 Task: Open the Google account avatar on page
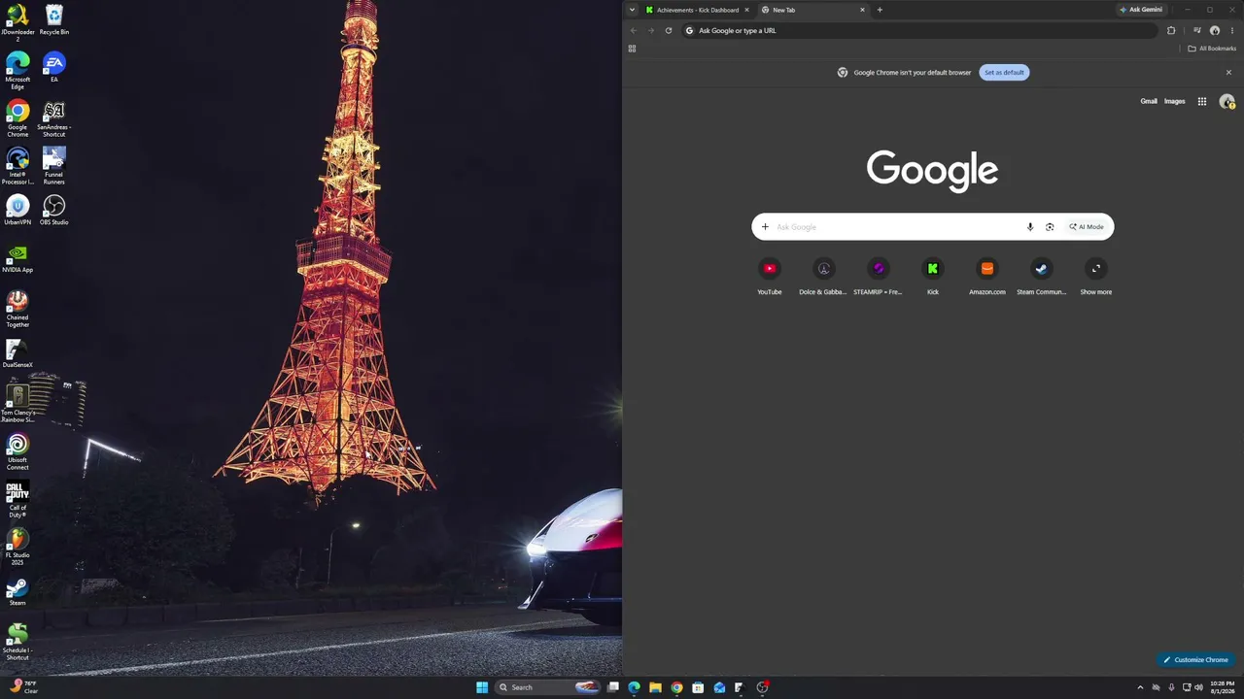pyautogui.click(x=1227, y=101)
